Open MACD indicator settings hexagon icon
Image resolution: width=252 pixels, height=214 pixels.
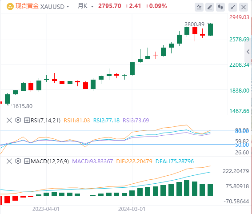coord(18,161)
